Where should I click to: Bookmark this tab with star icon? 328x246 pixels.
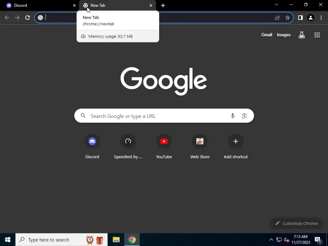pos(288,18)
